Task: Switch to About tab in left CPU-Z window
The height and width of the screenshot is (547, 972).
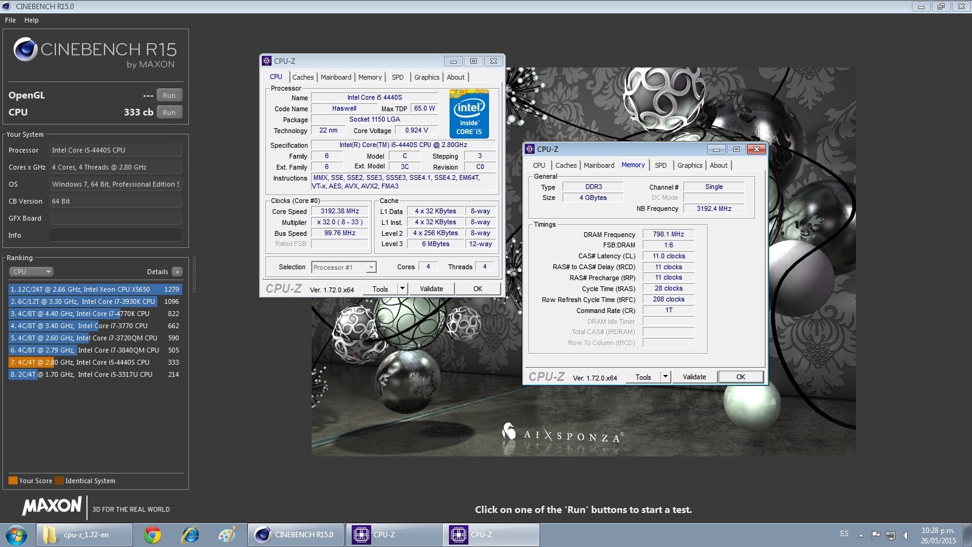Action: [x=456, y=77]
